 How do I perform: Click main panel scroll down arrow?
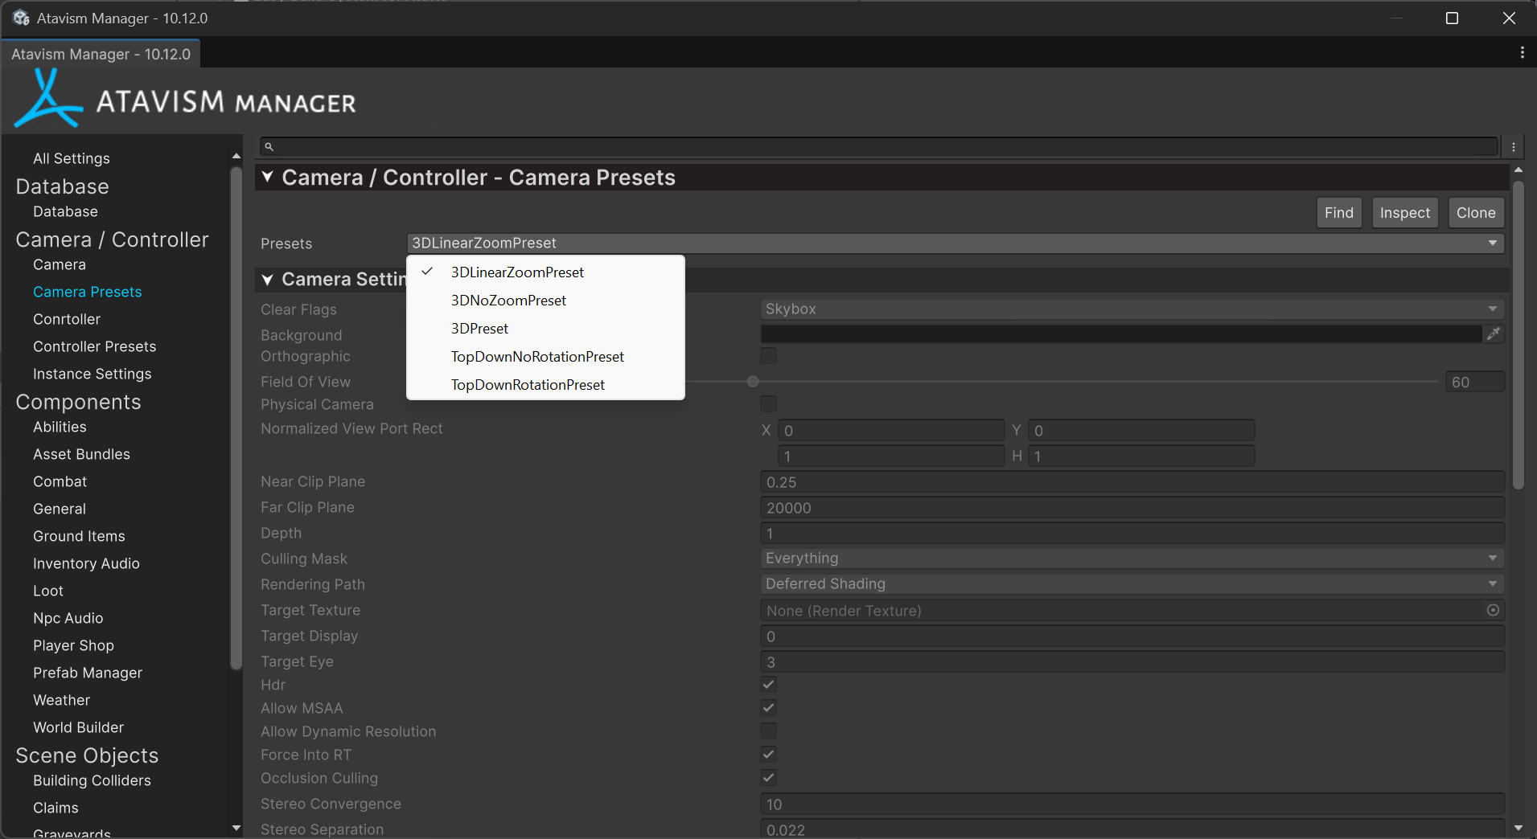click(x=1519, y=828)
